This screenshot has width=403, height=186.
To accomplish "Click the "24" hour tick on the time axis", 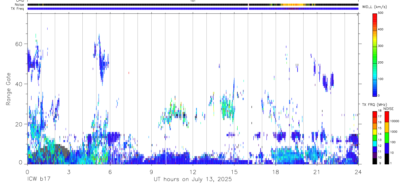I will point(358,172).
